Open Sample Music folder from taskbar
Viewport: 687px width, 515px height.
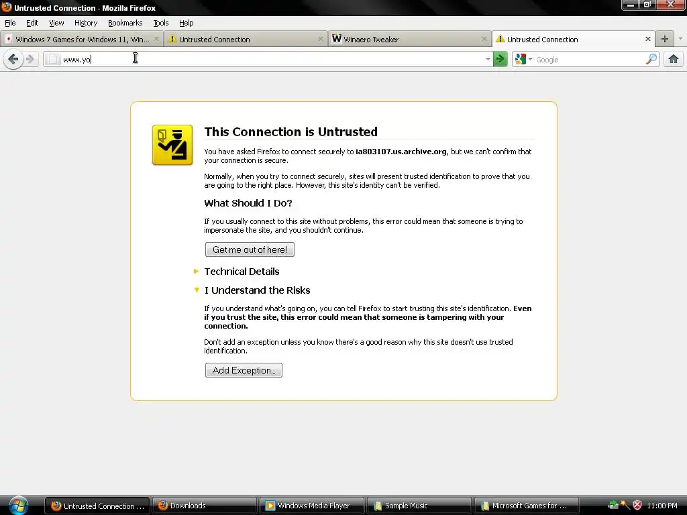click(x=419, y=506)
